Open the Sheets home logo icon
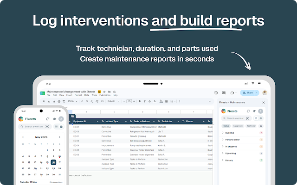The width and height of the screenshot is (297, 185). click(x=42, y=93)
